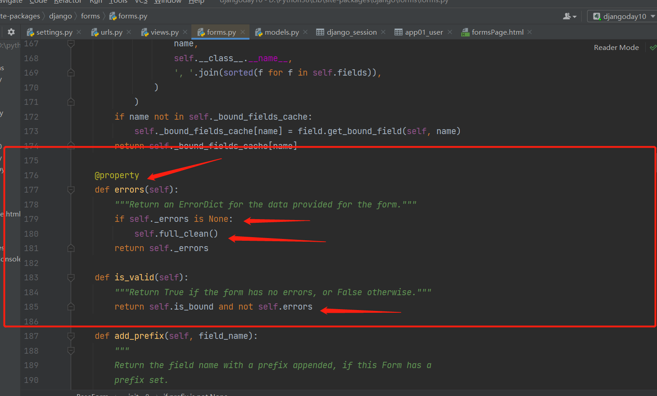Click the forms.py breadcrumb in navigation bar
The width and height of the screenshot is (657, 396).
pyautogui.click(x=128, y=16)
